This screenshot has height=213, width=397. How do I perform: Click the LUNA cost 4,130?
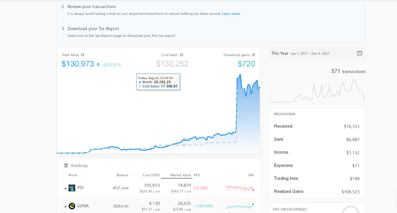[154, 203]
